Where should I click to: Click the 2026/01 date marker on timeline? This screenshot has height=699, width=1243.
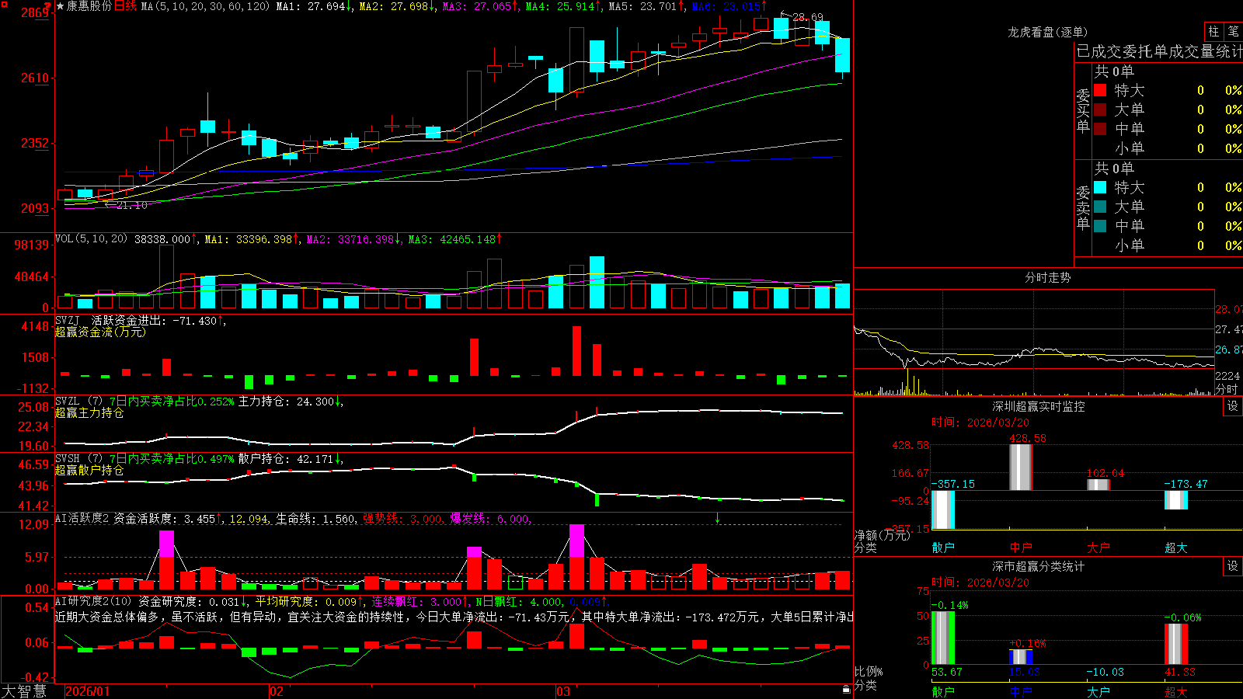pyautogui.click(x=88, y=691)
